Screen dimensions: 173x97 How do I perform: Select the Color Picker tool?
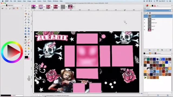point(26,20)
